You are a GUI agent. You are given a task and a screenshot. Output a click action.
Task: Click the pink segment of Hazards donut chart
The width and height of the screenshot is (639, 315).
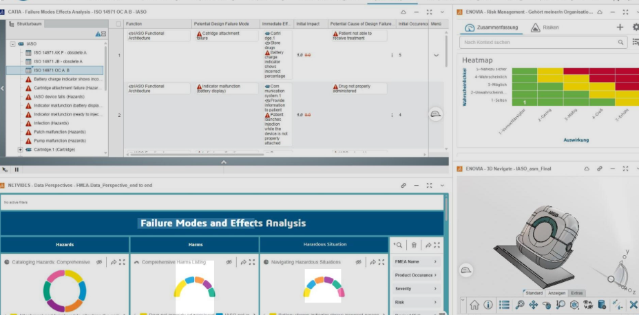pos(55,276)
